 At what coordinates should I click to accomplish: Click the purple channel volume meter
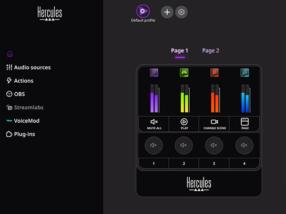154,98
